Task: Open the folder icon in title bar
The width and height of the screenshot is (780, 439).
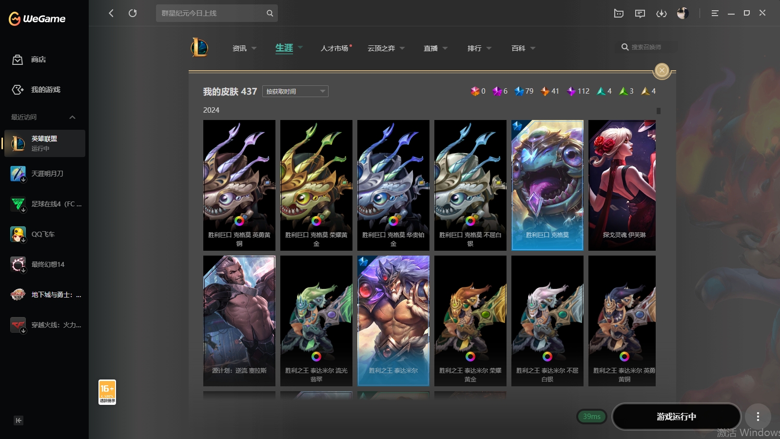Action: pos(619,13)
